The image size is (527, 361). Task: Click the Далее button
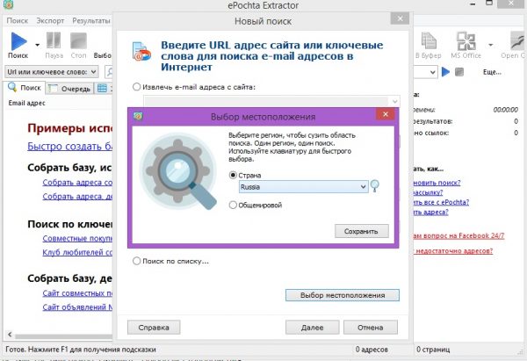point(312,328)
